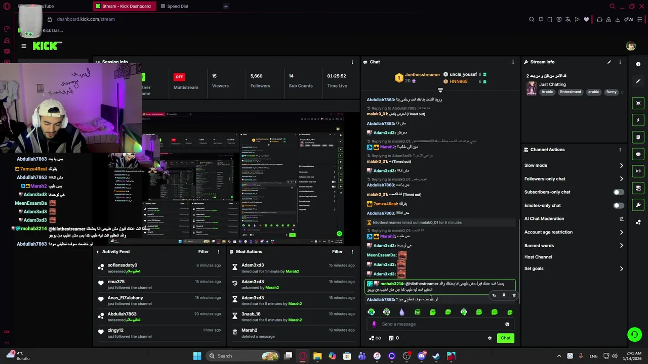Open Channel Actions panel options menu

click(620, 150)
